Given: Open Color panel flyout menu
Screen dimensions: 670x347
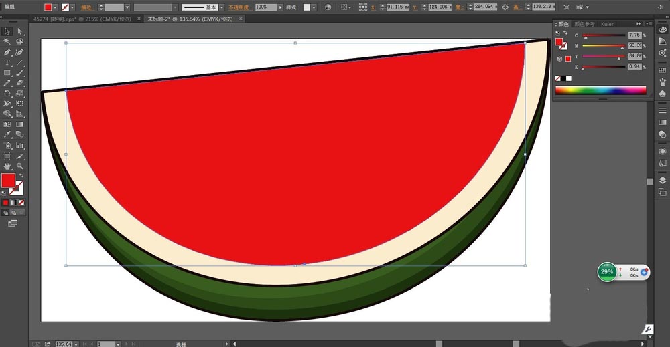Looking at the screenshot, I should point(649,24).
